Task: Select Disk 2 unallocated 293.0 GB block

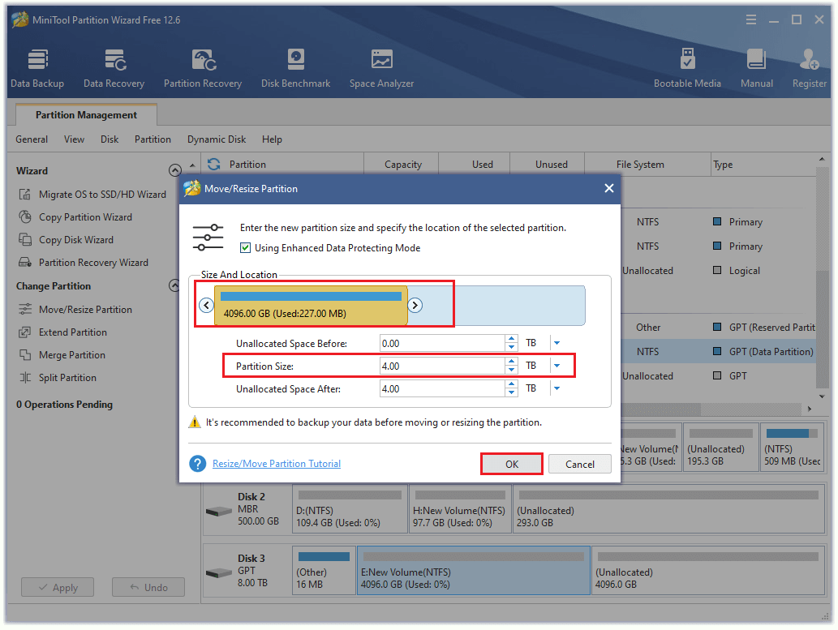Action: 668,508
